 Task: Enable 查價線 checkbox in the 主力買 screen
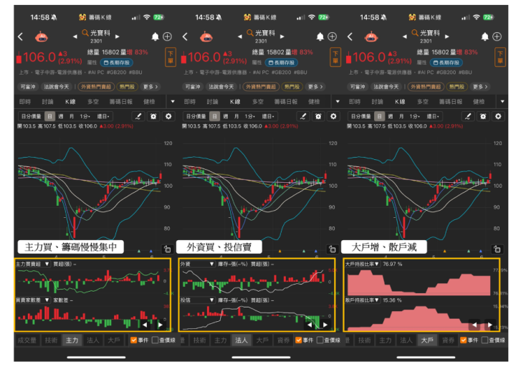156,340
